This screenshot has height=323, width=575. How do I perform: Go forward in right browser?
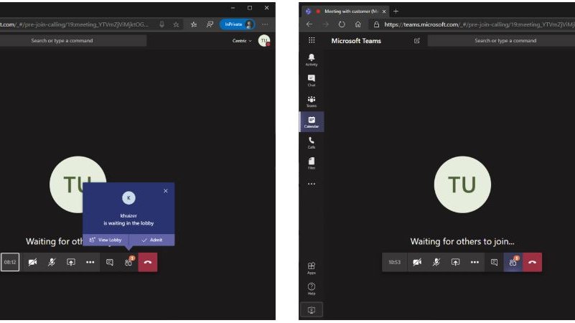pyautogui.click(x=326, y=24)
